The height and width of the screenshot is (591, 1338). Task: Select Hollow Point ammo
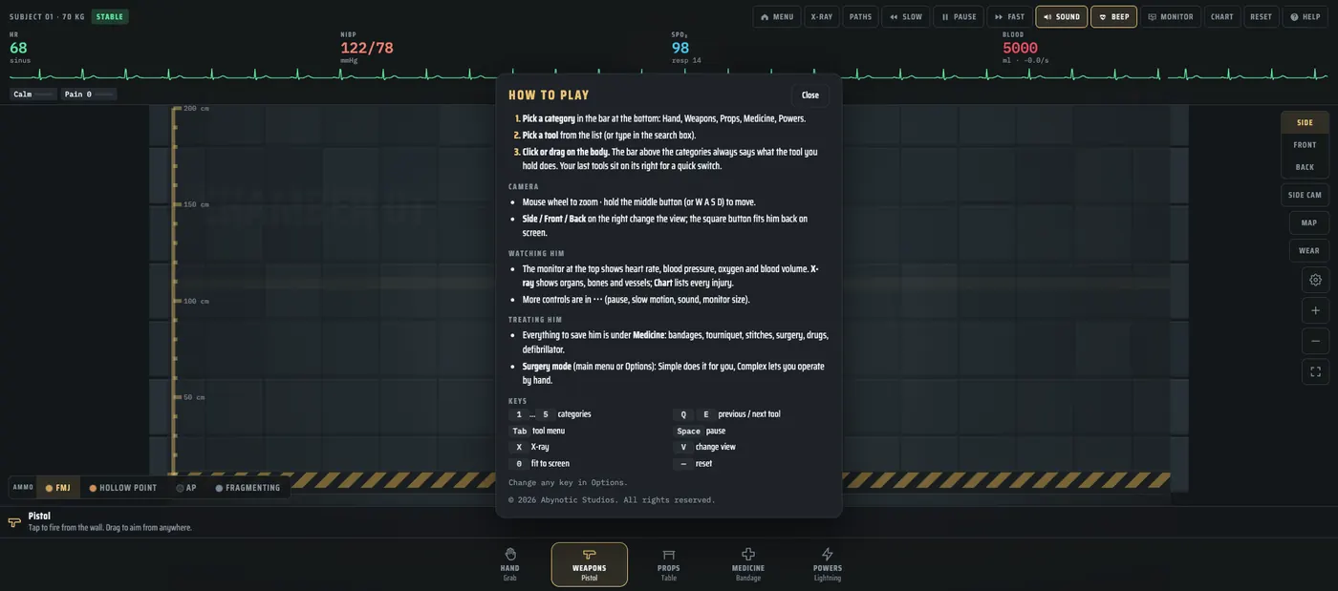(123, 488)
